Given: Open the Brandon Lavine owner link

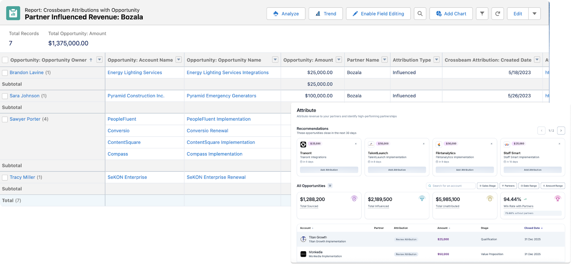Looking at the screenshot, I should click(x=27, y=72).
